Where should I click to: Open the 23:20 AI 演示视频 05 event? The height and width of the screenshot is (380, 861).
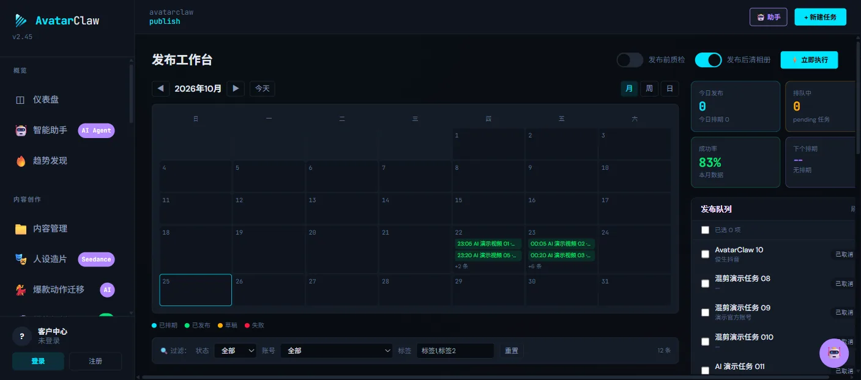[488, 255]
